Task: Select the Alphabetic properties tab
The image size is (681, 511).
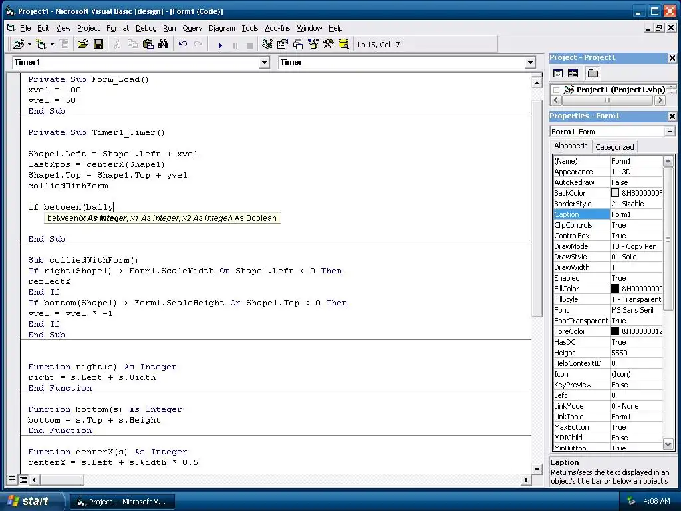Action: click(x=571, y=146)
